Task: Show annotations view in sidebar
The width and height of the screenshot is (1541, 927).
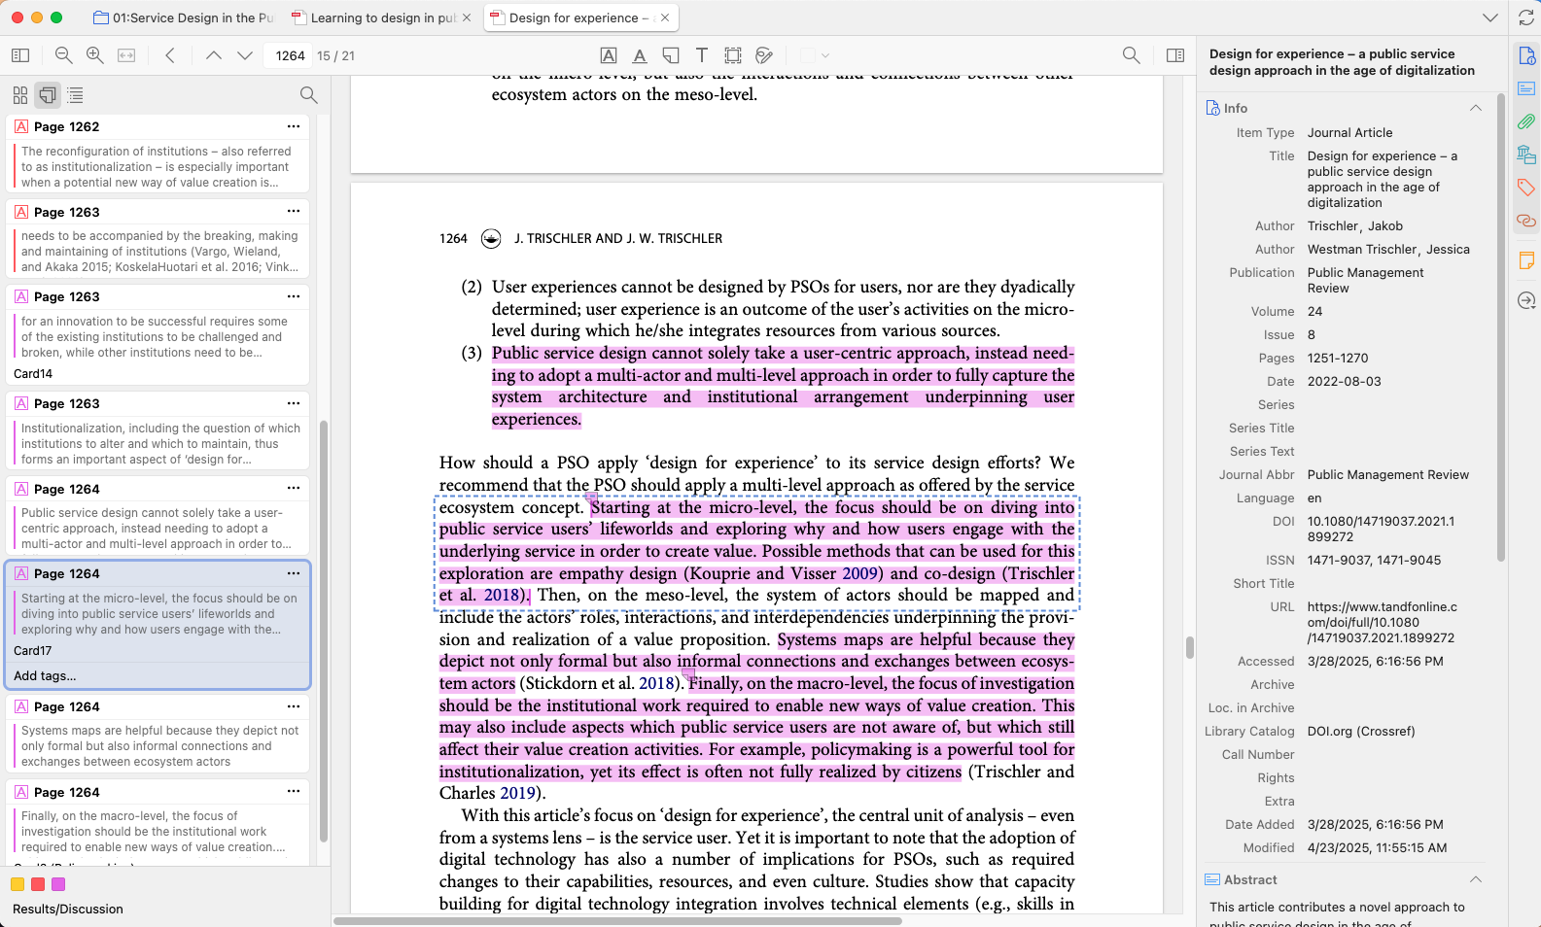Action: [48, 95]
